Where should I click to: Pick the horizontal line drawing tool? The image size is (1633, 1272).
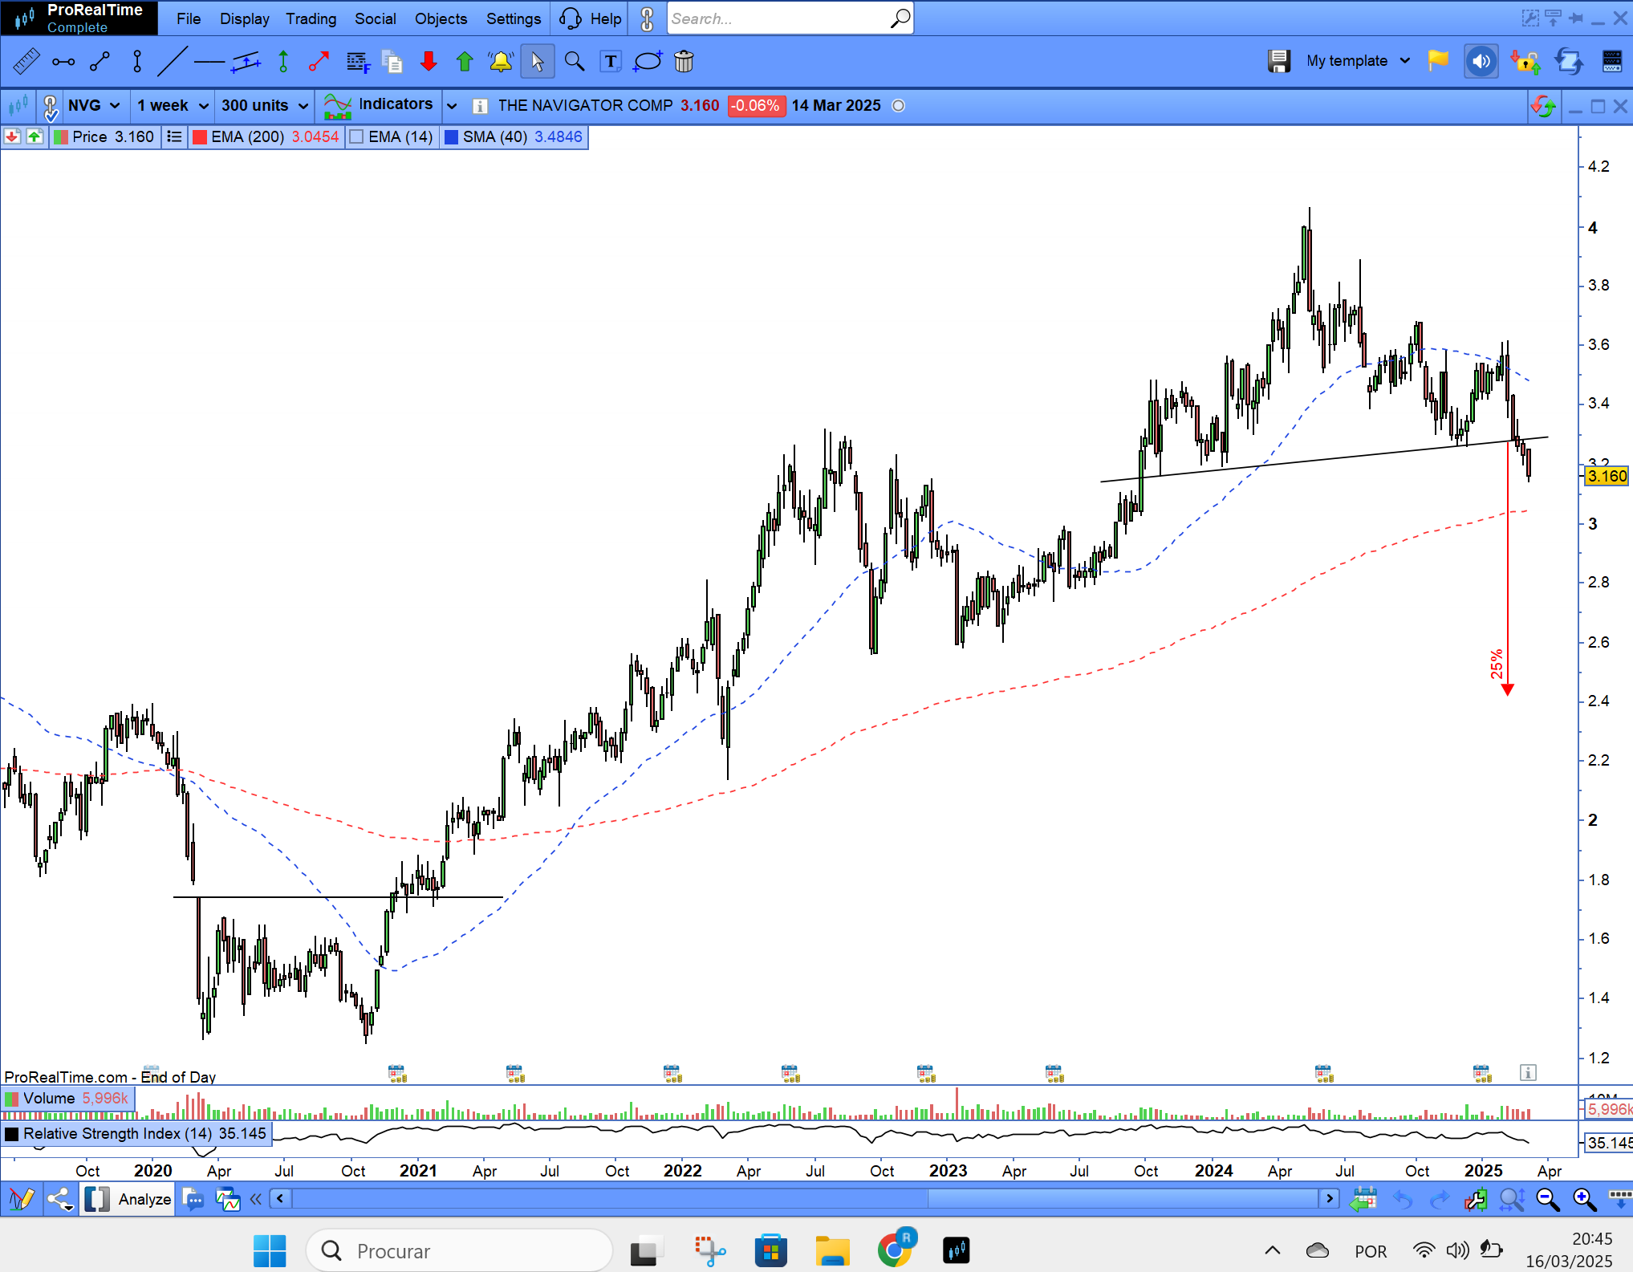click(209, 62)
